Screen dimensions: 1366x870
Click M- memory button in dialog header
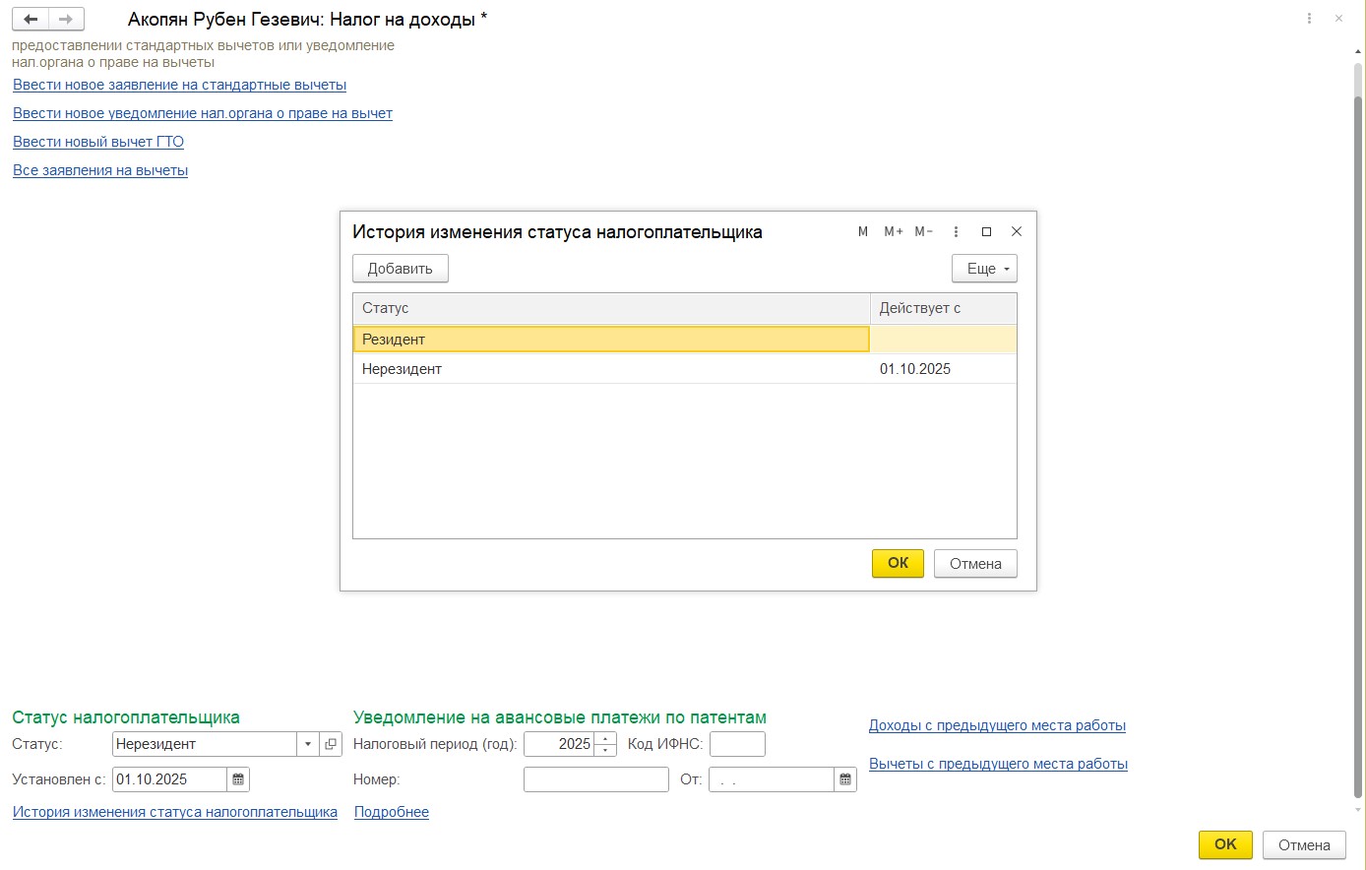(x=923, y=231)
